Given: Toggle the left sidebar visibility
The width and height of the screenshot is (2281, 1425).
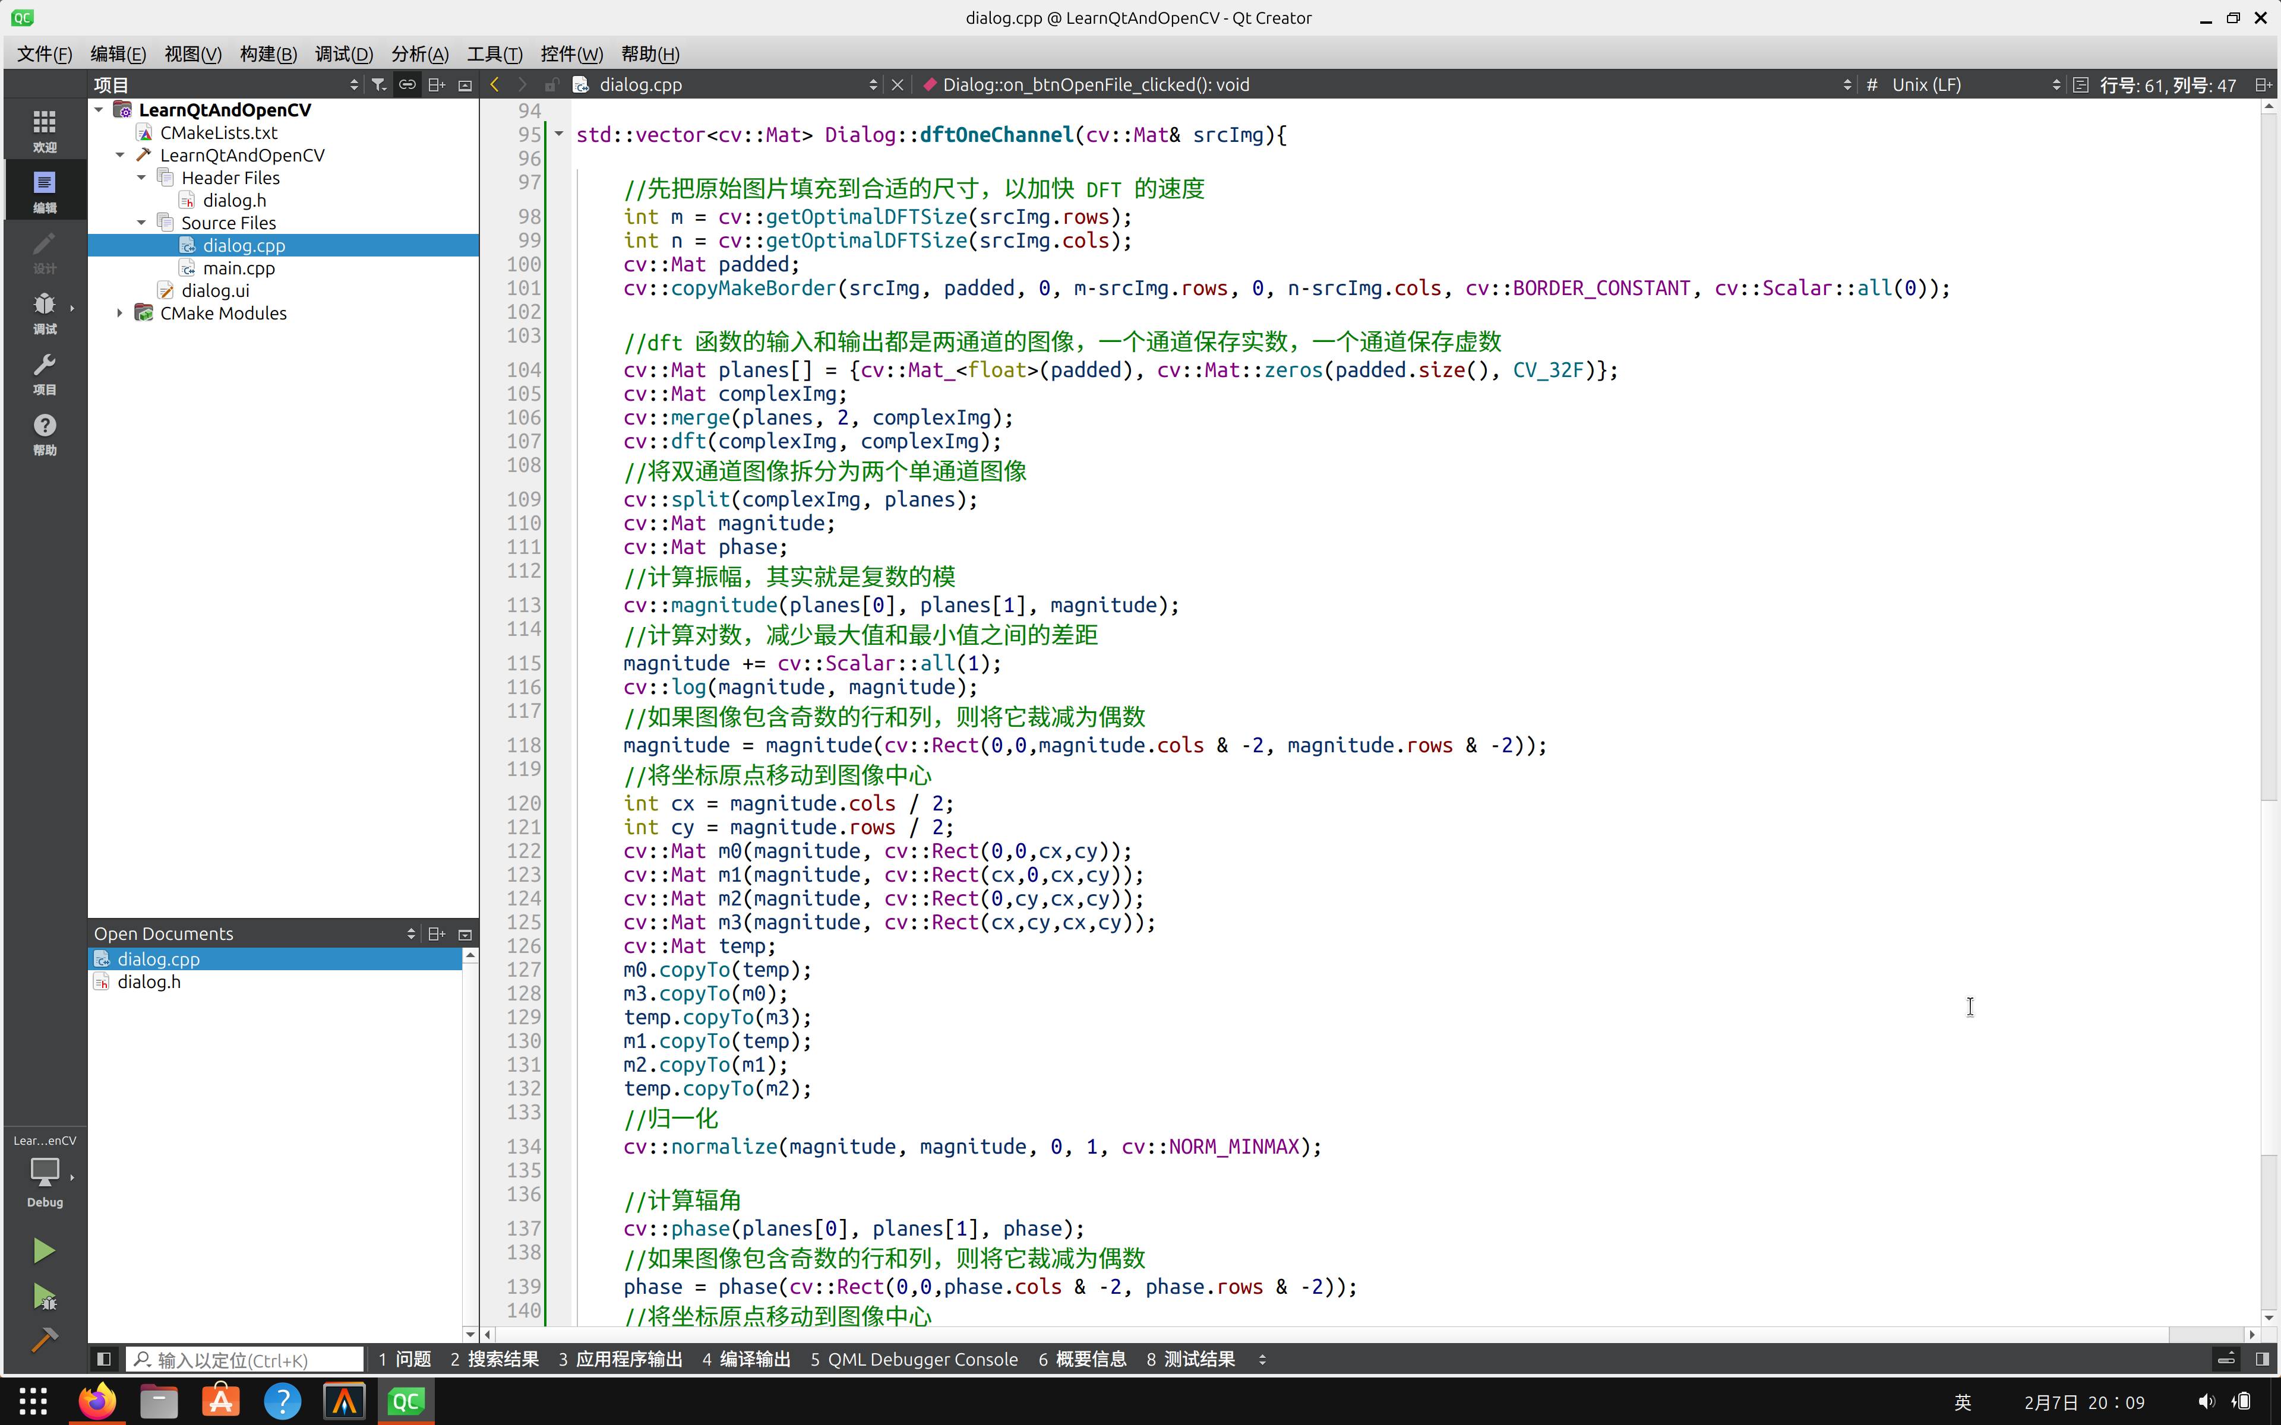Looking at the screenshot, I should click(104, 1359).
